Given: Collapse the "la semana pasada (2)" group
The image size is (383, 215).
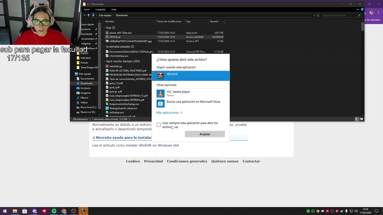Looking at the screenshot, I should [x=104, y=47].
